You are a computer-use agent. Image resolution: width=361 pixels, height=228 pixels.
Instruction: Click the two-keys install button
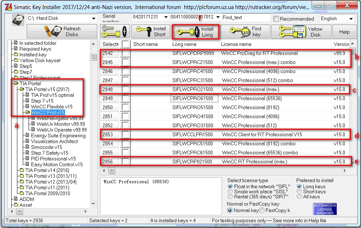pos(115,31)
